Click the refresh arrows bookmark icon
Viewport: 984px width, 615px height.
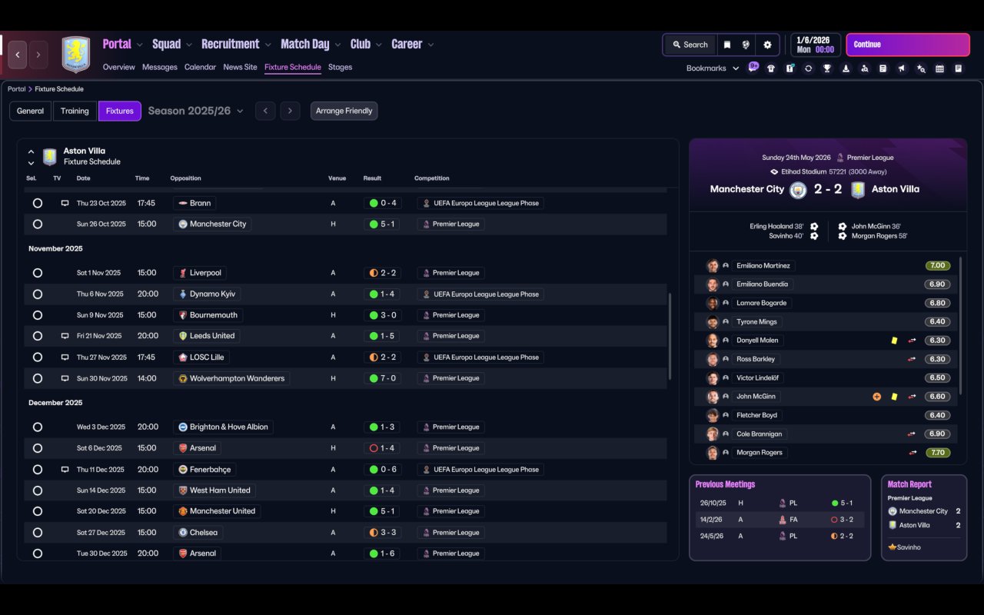pos(809,68)
